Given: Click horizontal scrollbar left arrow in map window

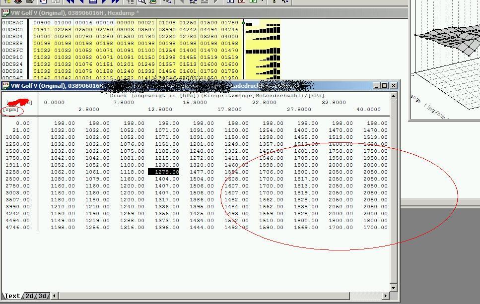Looking at the screenshot, I should (x=55, y=296).
